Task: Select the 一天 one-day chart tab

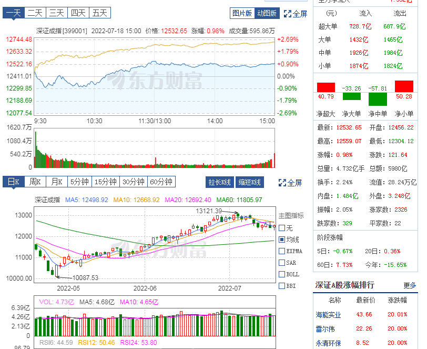Action: 14,13
